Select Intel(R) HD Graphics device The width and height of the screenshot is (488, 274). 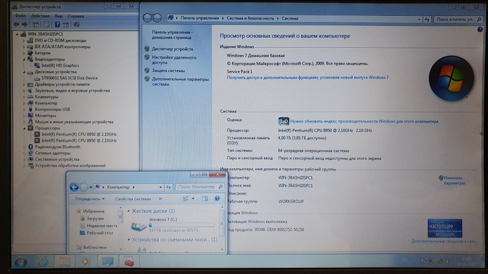(60, 66)
